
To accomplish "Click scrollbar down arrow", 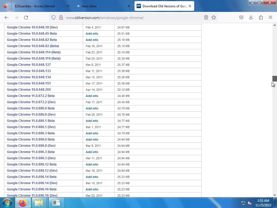I will (275, 195).
